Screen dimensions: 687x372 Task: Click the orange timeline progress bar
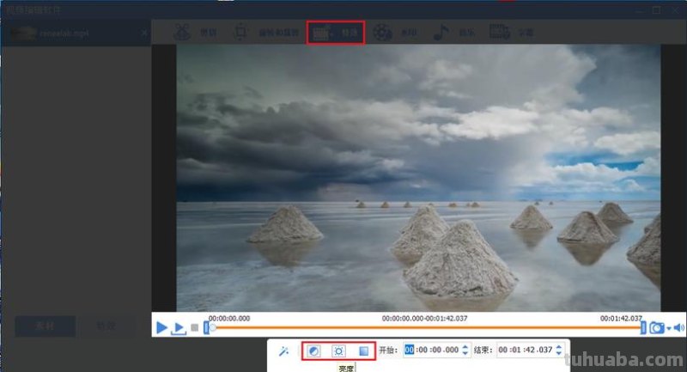[x=425, y=327]
